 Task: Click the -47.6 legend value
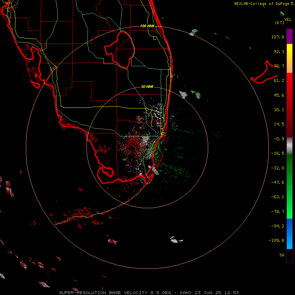coord(278,183)
